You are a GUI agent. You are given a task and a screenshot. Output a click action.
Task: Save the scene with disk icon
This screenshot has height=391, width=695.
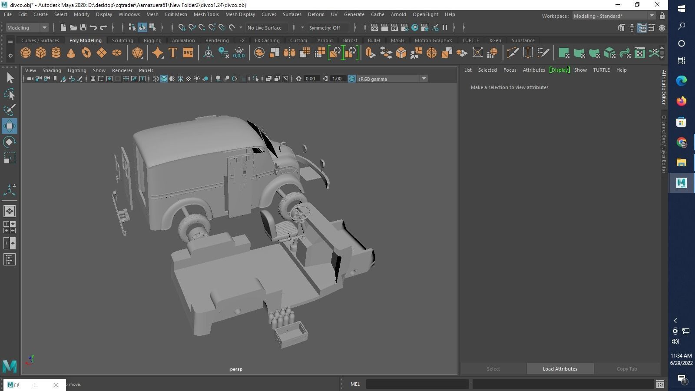pyautogui.click(x=83, y=28)
